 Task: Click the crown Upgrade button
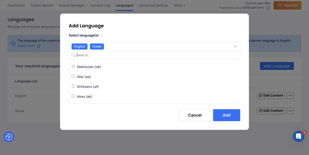click(x=287, y=5)
